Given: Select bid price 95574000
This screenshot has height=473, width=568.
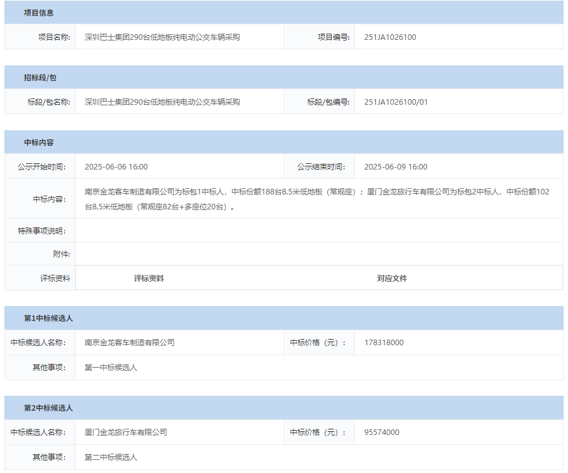Looking at the screenshot, I should coord(382,432).
